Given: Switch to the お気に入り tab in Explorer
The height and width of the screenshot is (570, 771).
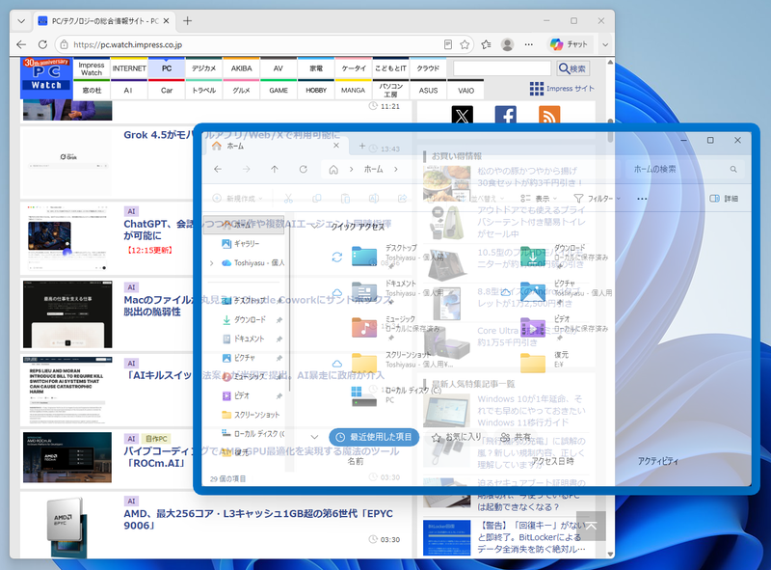Looking at the screenshot, I should (x=456, y=437).
